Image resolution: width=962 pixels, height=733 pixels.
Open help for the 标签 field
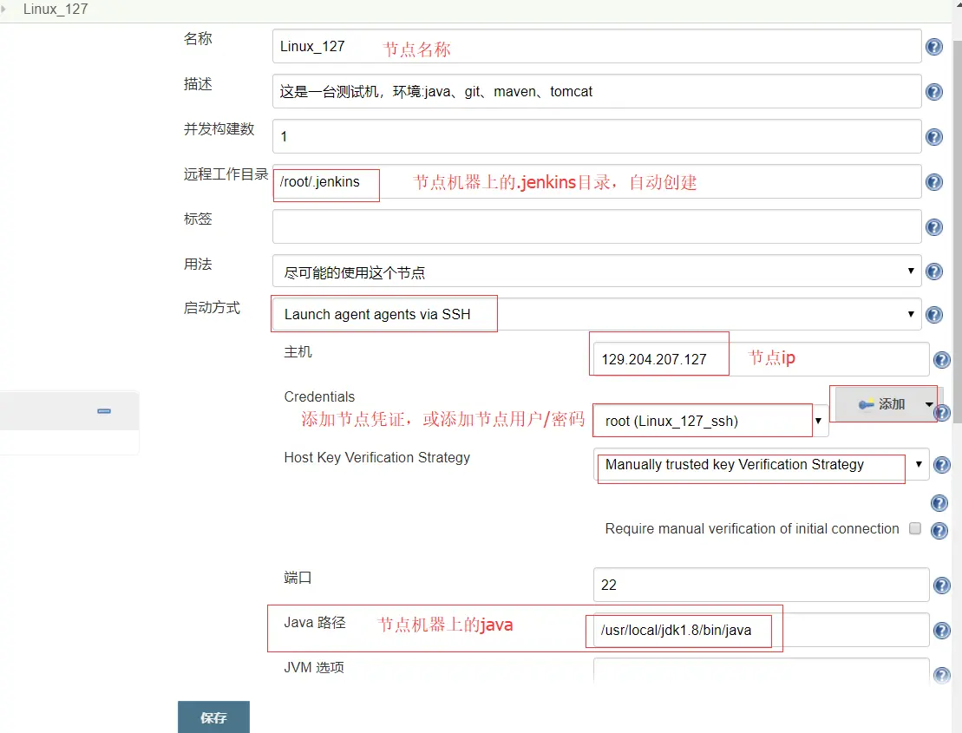[x=933, y=227]
